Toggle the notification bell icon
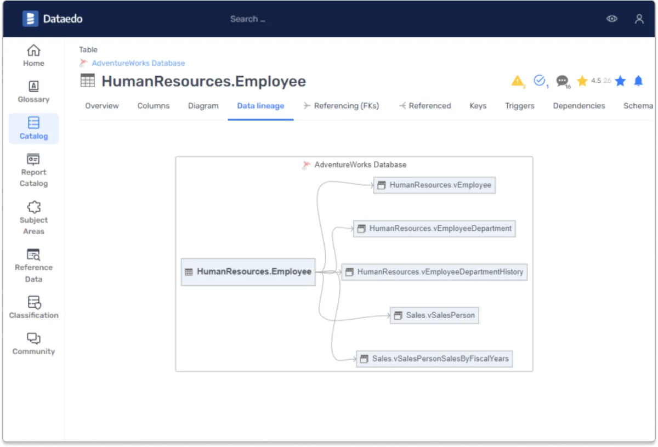This screenshot has width=658, height=447. [638, 81]
